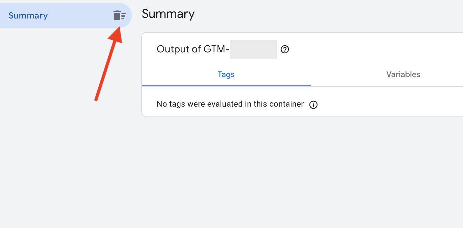Switch to the Tags tab

(x=226, y=75)
